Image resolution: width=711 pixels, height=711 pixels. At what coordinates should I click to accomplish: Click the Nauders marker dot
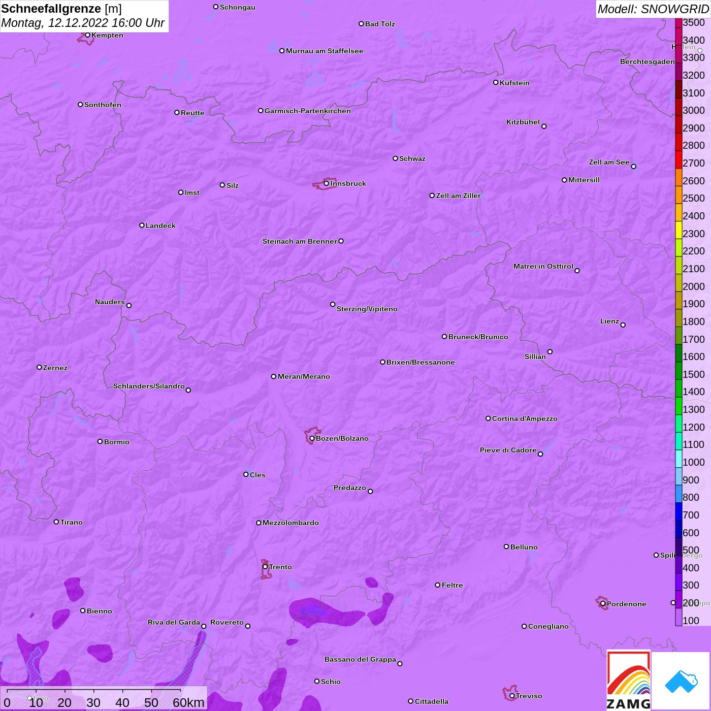[x=129, y=306]
